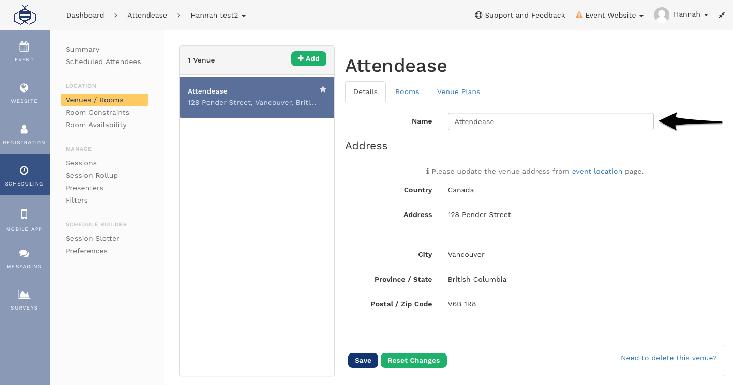Click the star icon on Attendease venue
Viewport: 733px width, 385px height.
click(x=323, y=89)
